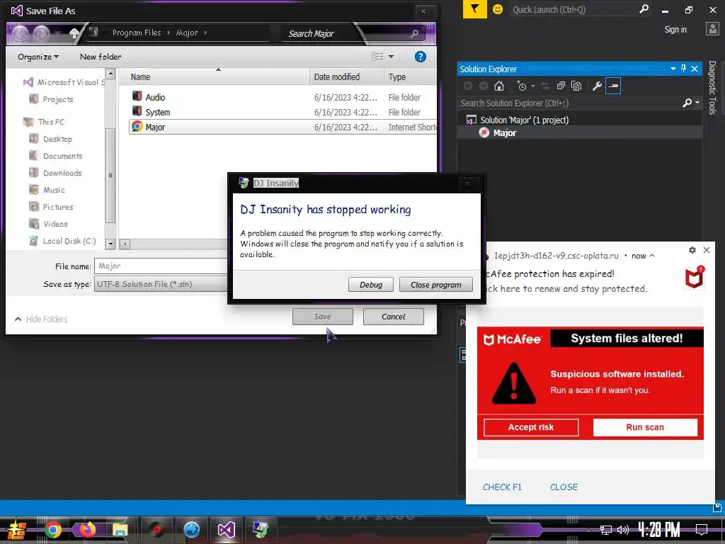Image resolution: width=725 pixels, height=544 pixels.
Task: Click Collapse All icon in Solution Explorer
Action: tap(561, 86)
